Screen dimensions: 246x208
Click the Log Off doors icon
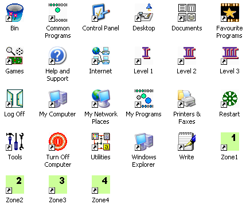pyautogui.click(x=15, y=99)
